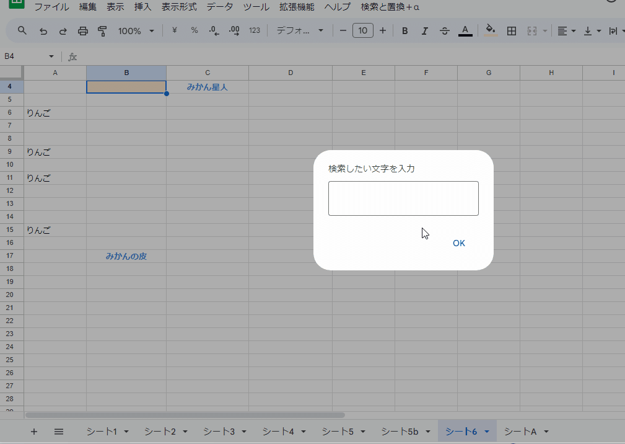The width and height of the screenshot is (625, 444).
Task: Switch to the シート4 tab
Action: tap(278, 431)
